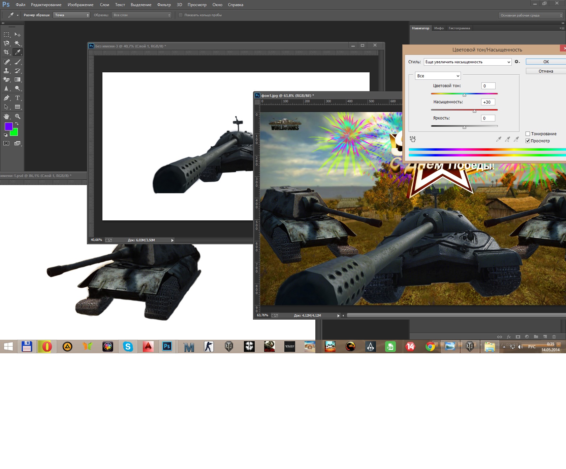
Task: Select the Rectangular Marquee tool
Action: point(6,35)
